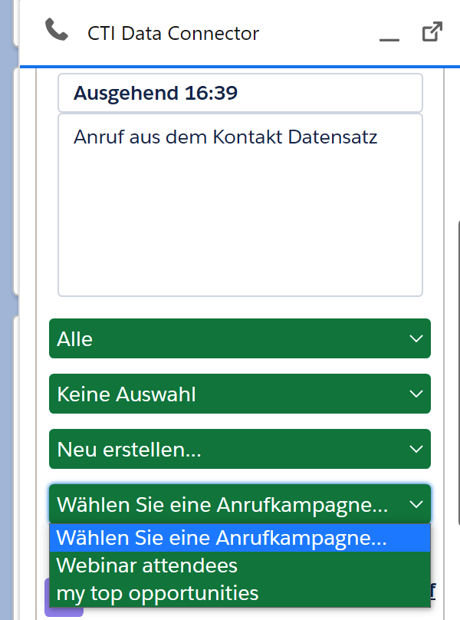Minimize the CTI Data Connector panel
Screen dimensions: 460x620
(x=389, y=40)
